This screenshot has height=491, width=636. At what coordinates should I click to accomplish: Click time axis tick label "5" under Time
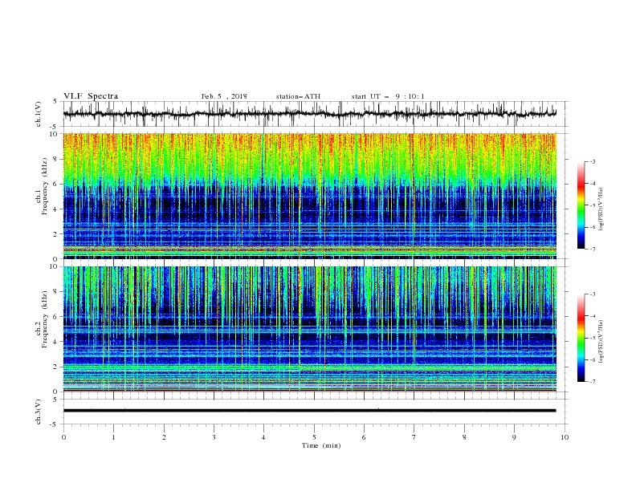tap(314, 437)
